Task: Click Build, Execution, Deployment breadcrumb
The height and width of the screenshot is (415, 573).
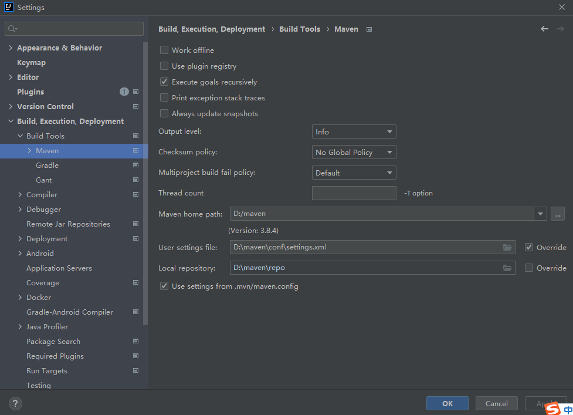Action: (x=212, y=29)
